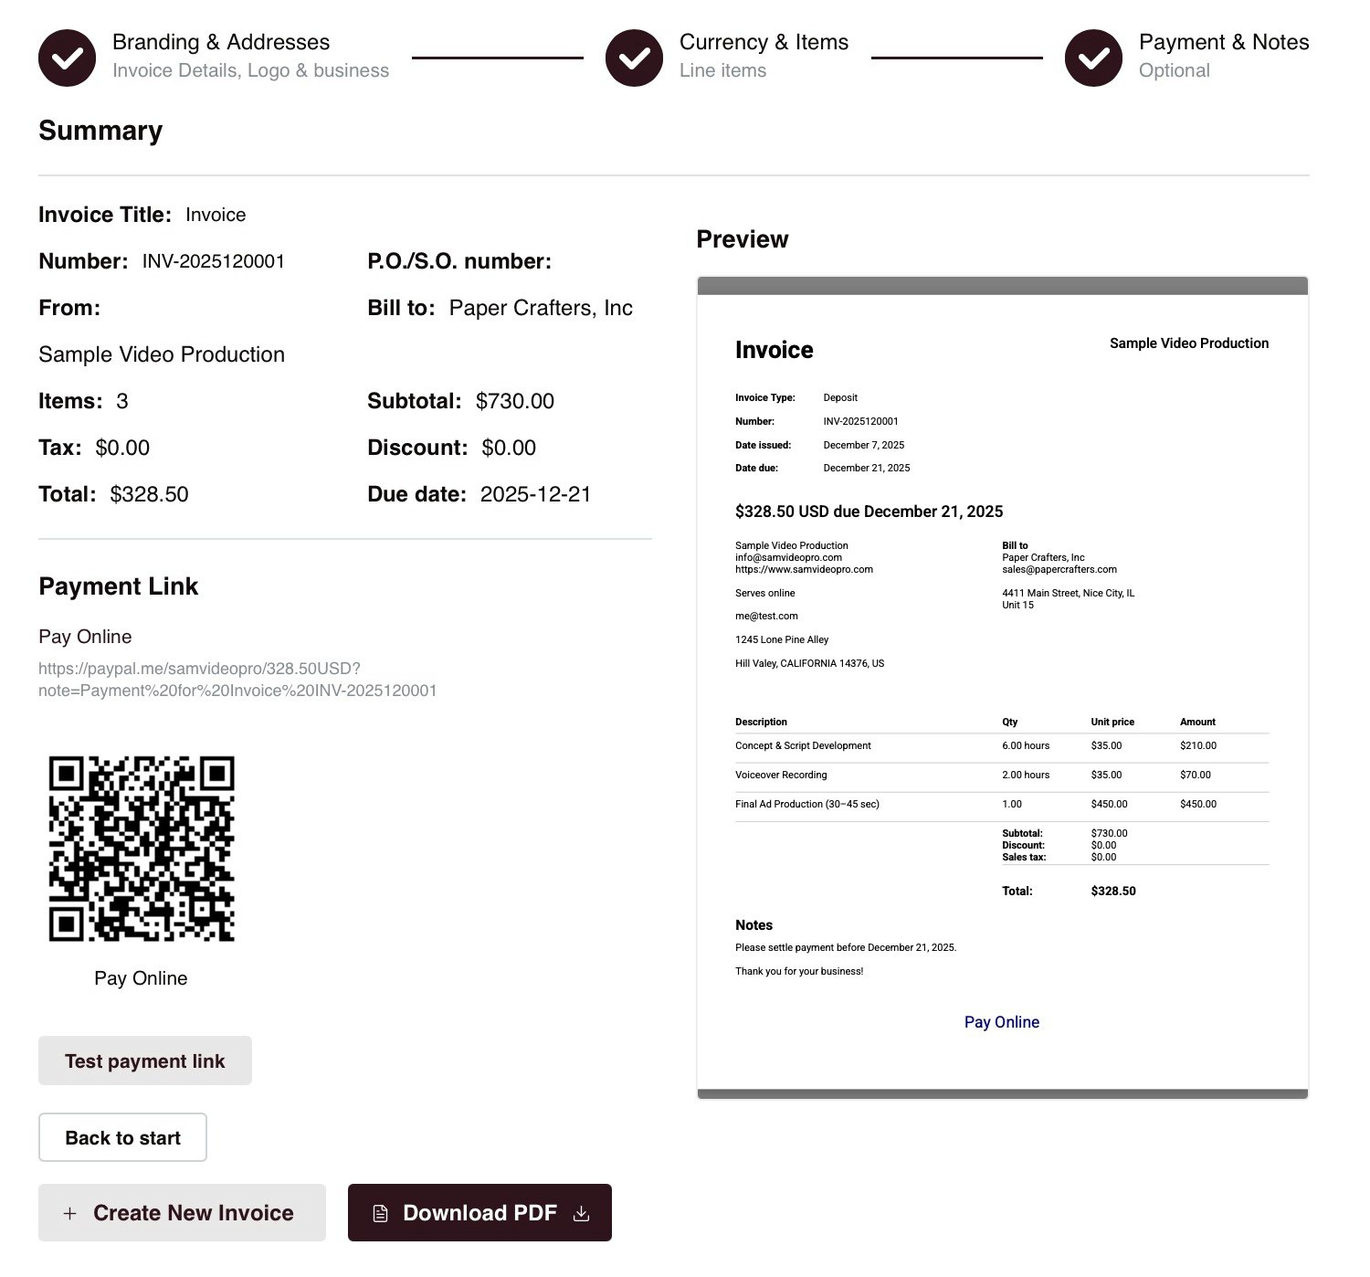
Task: Click the gray bar atop the invoice preview
Action: coord(1003,284)
